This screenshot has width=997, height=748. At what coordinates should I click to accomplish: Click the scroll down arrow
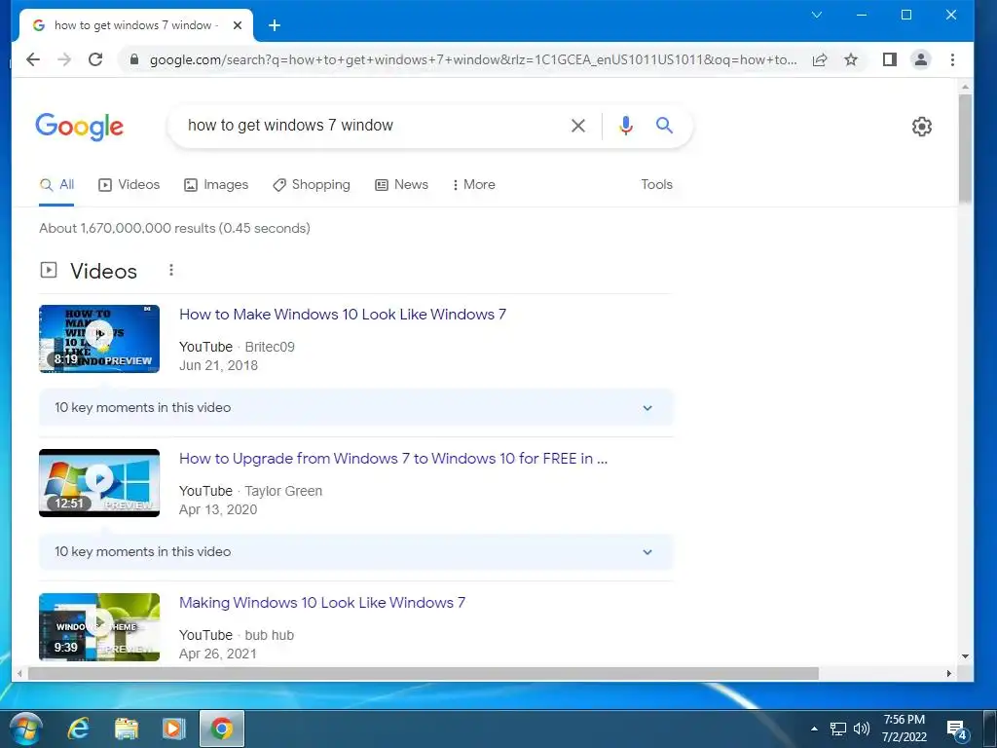coord(965,656)
